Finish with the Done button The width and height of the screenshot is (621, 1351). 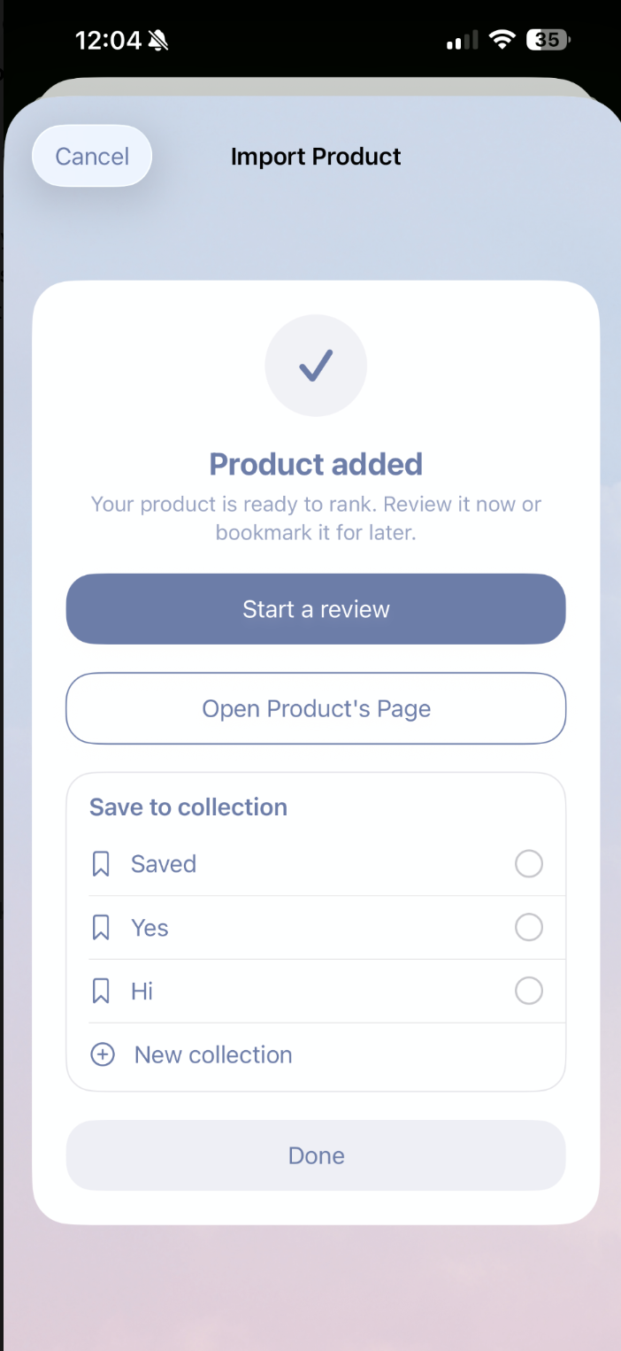click(x=316, y=1155)
